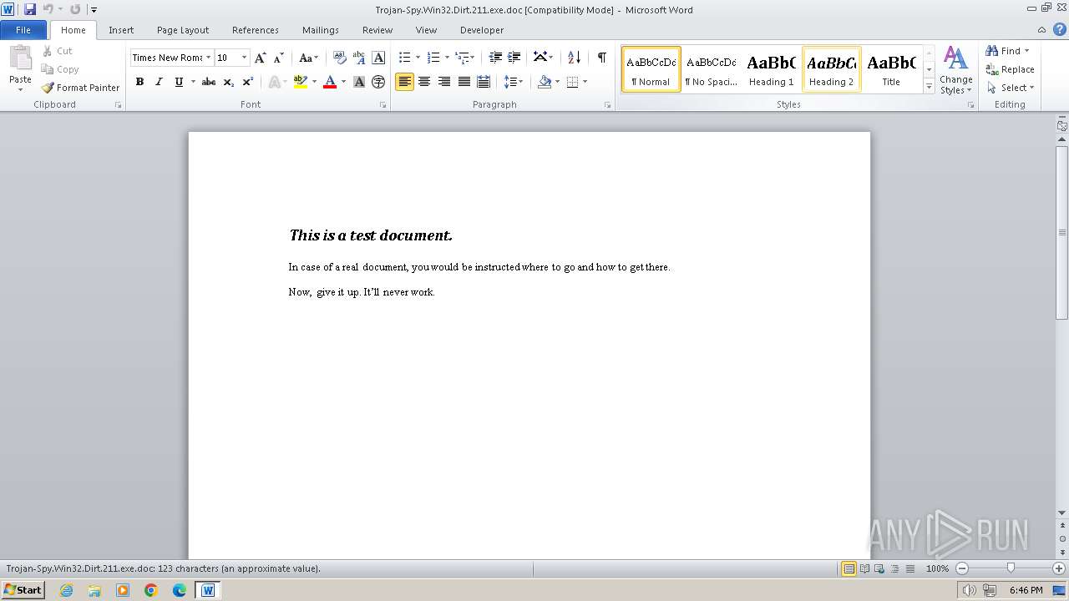Click Paste button
This screenshot has width=1069, height=601.
20,68
